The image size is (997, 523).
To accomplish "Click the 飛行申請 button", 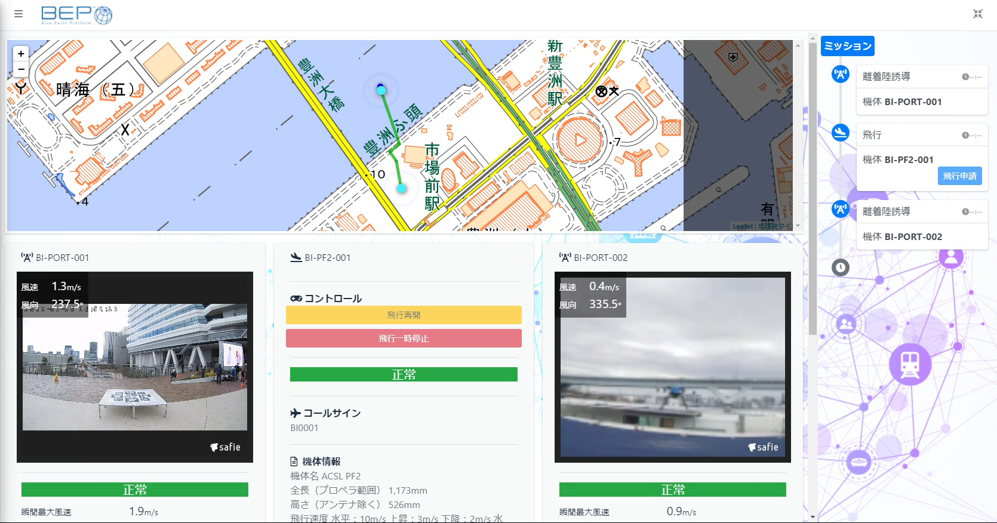I will [960, 176].
